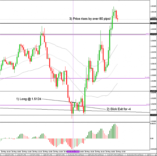Click the 30 May 16:50 time label

click(x=110, y=152)
